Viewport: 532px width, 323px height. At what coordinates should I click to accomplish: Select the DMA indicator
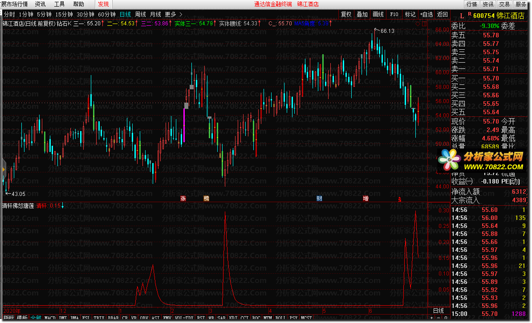[75, 318]
